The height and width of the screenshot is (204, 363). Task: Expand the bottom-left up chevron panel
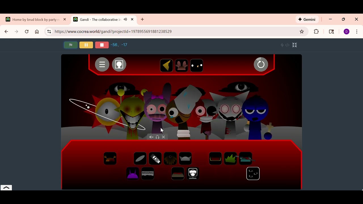pos(6,188)
